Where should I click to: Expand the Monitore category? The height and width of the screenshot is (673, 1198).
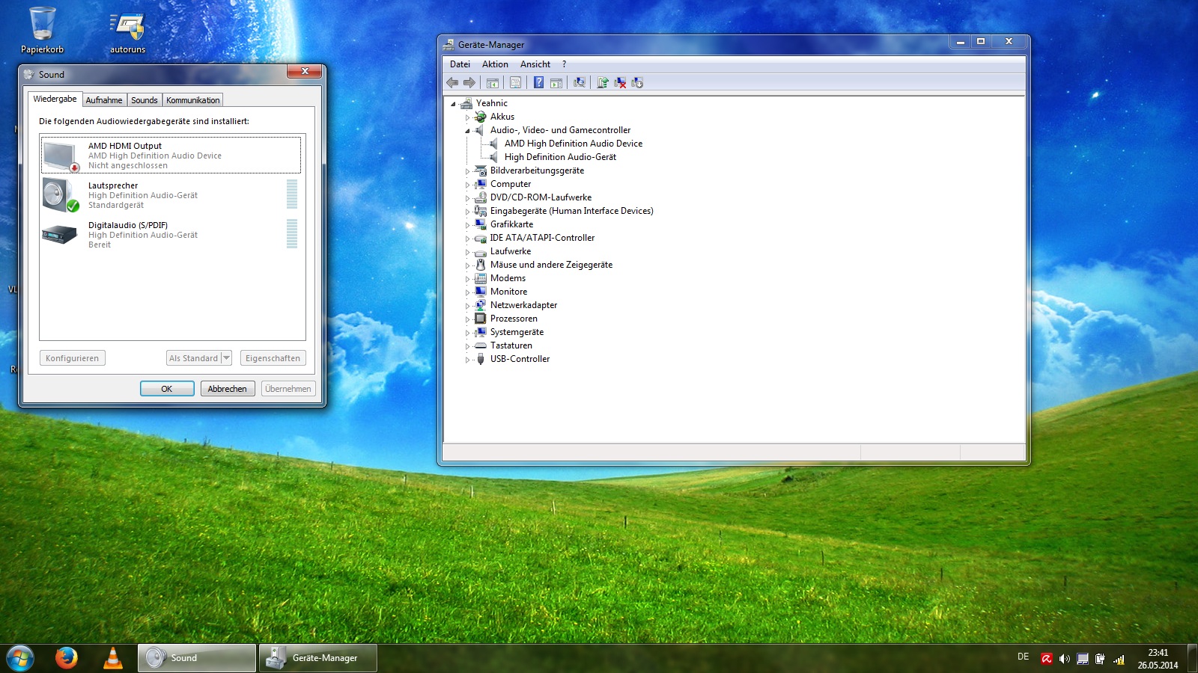pyautogui.click(x=467, y=292)
